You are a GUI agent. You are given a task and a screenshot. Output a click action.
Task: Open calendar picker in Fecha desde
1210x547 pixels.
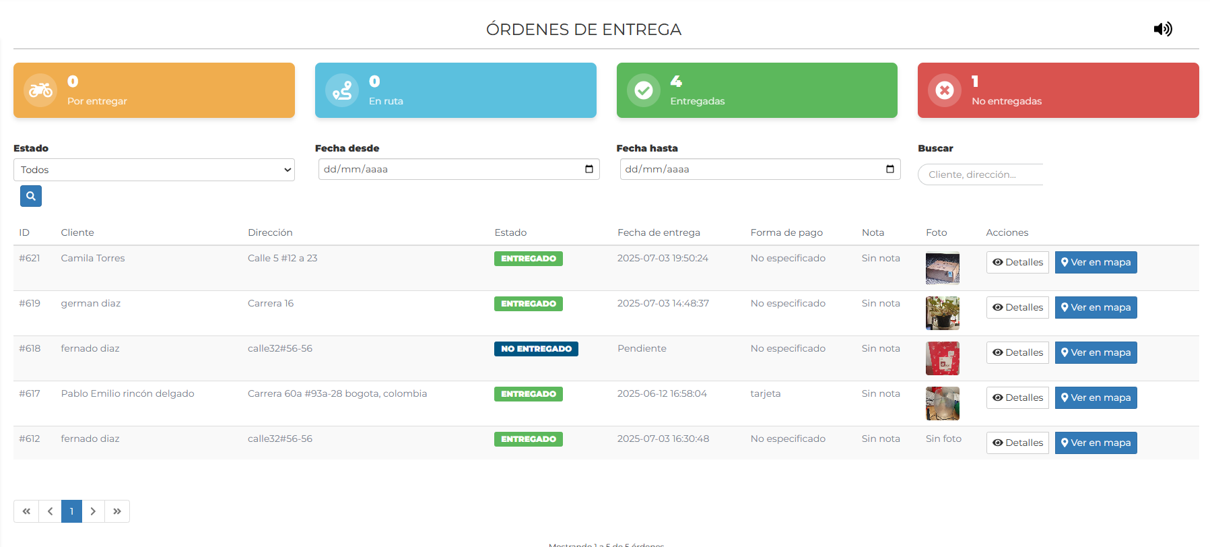(589, 169)
